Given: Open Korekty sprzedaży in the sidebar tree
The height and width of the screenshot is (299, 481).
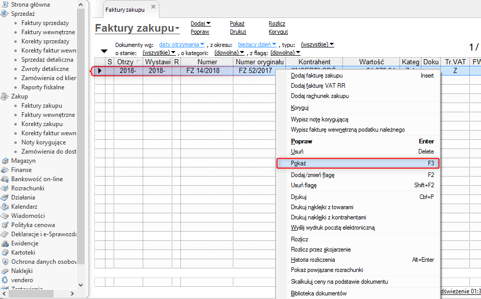Looking at the screenshot, I should 45,41.
